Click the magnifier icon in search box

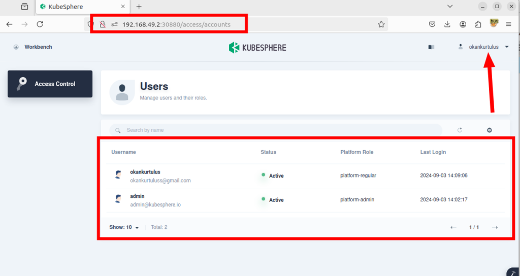point(118,130)
